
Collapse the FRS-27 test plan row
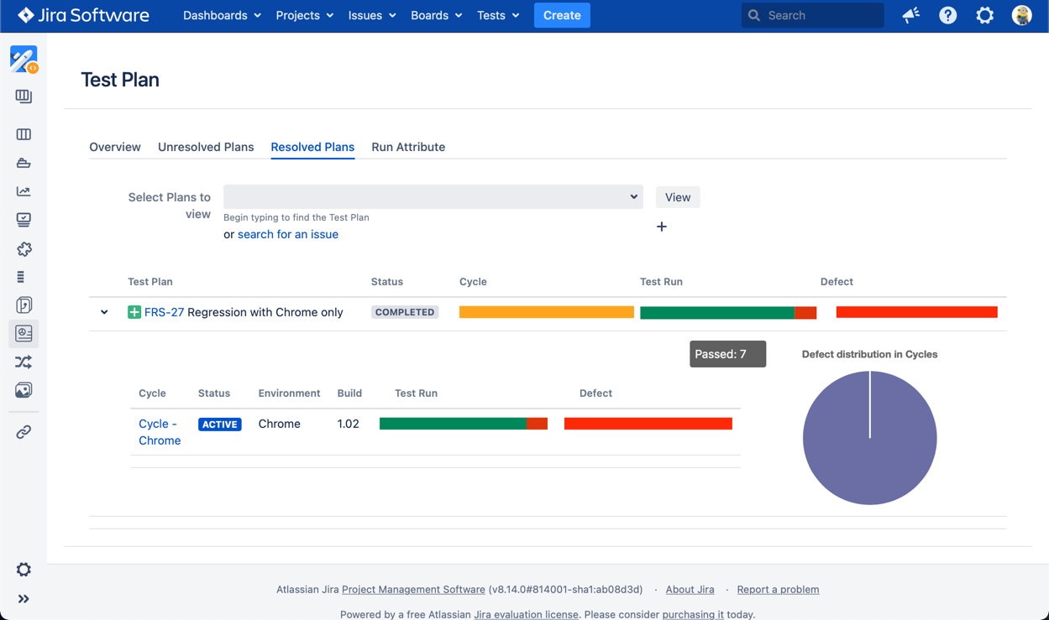click(x=104, y=312)
